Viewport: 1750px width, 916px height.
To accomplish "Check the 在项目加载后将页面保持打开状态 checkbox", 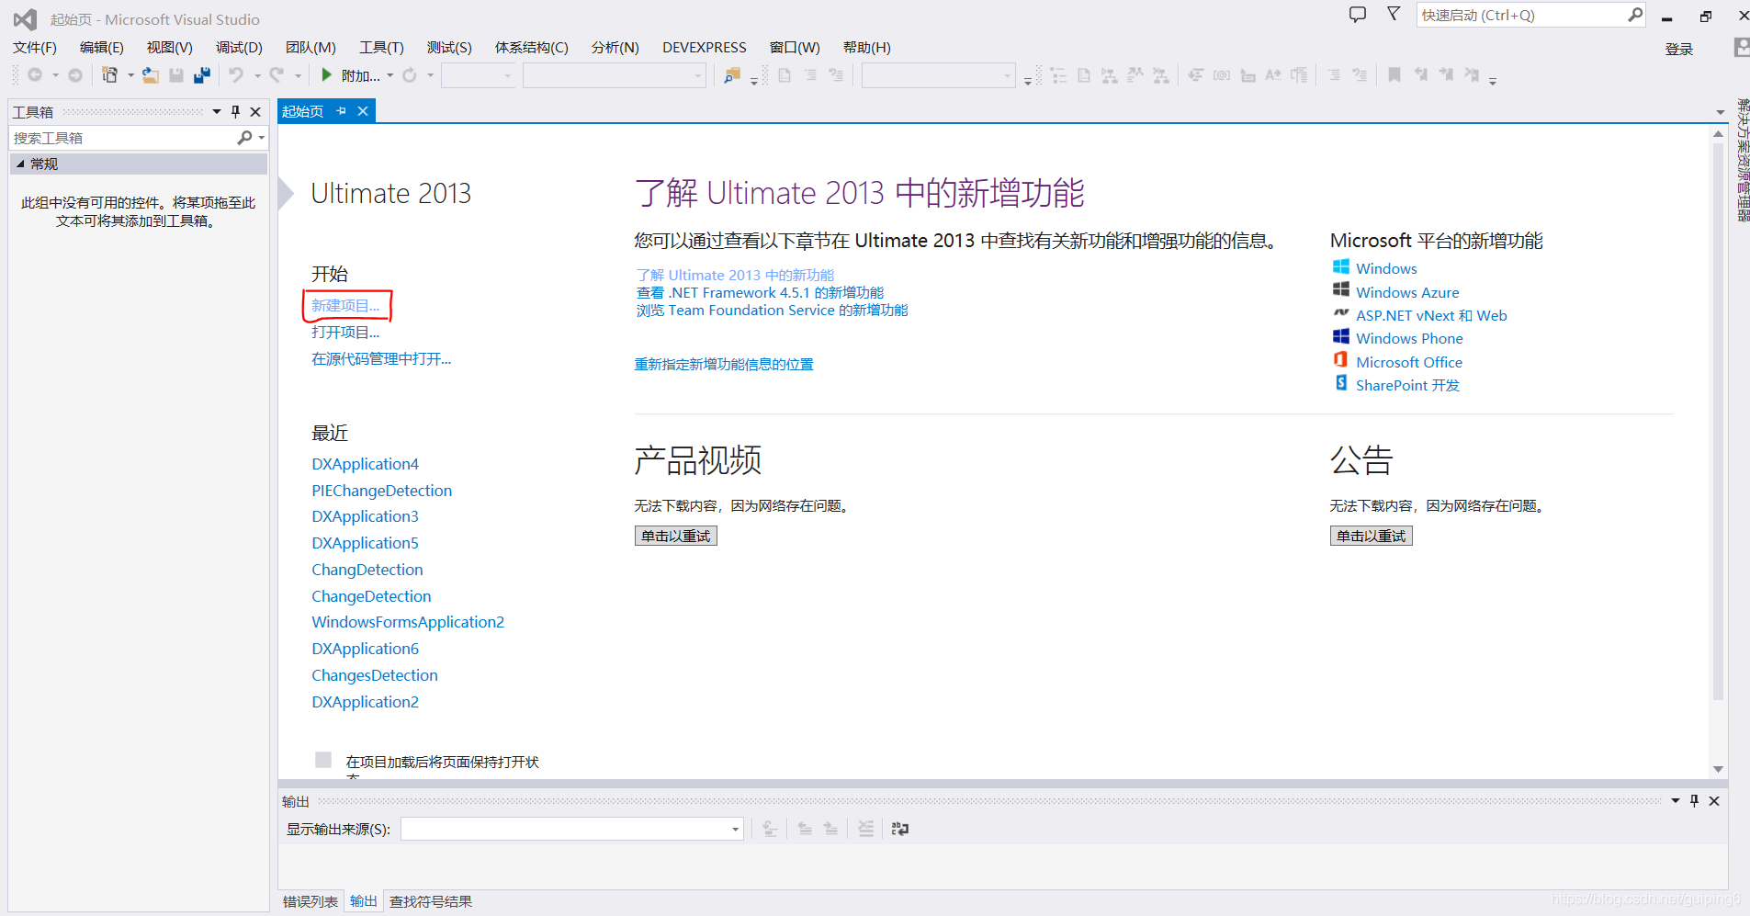I will click(x=323, y=760).
